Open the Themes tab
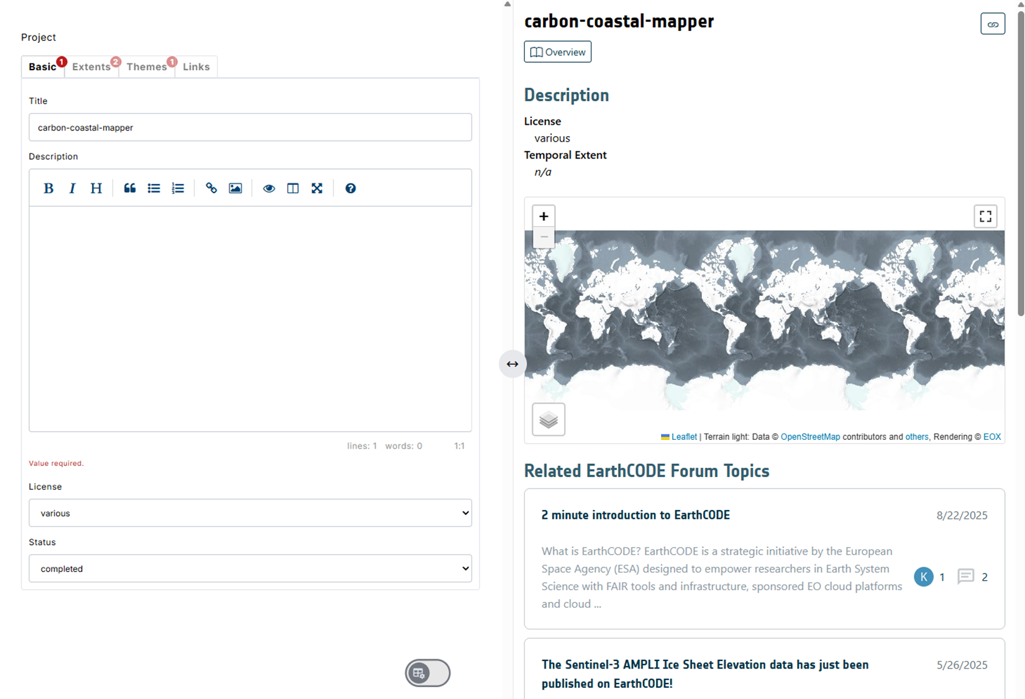Viewport: 1025px width, 699px height. tap(147, 66)
